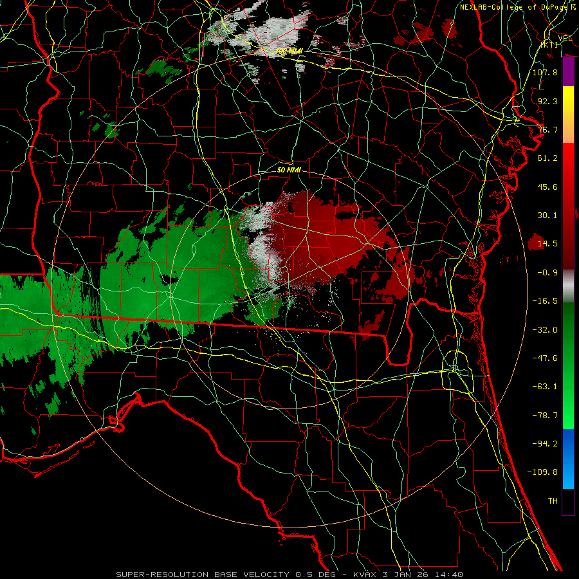Click the 92.3 scale value
The height and width of the screenshot is (579, 579).
point(547,101)
